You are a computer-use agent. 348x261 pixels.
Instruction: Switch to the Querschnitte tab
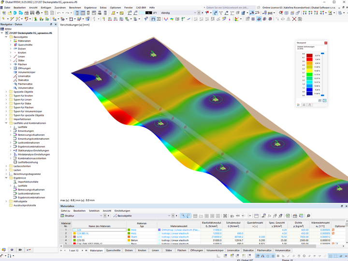[x=113, y=250]
